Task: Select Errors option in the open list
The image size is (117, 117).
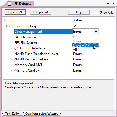Action: [x=85, y=41]
